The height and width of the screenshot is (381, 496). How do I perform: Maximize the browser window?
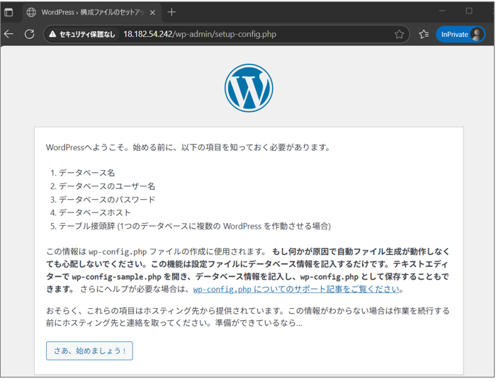(469, 11)
